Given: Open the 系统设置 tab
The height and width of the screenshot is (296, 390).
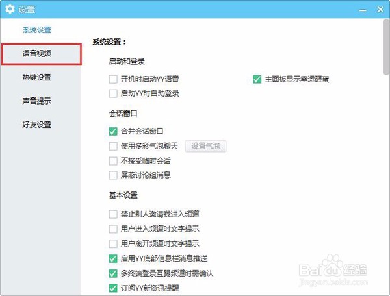Looking at the screenshot, I should 37,30.
